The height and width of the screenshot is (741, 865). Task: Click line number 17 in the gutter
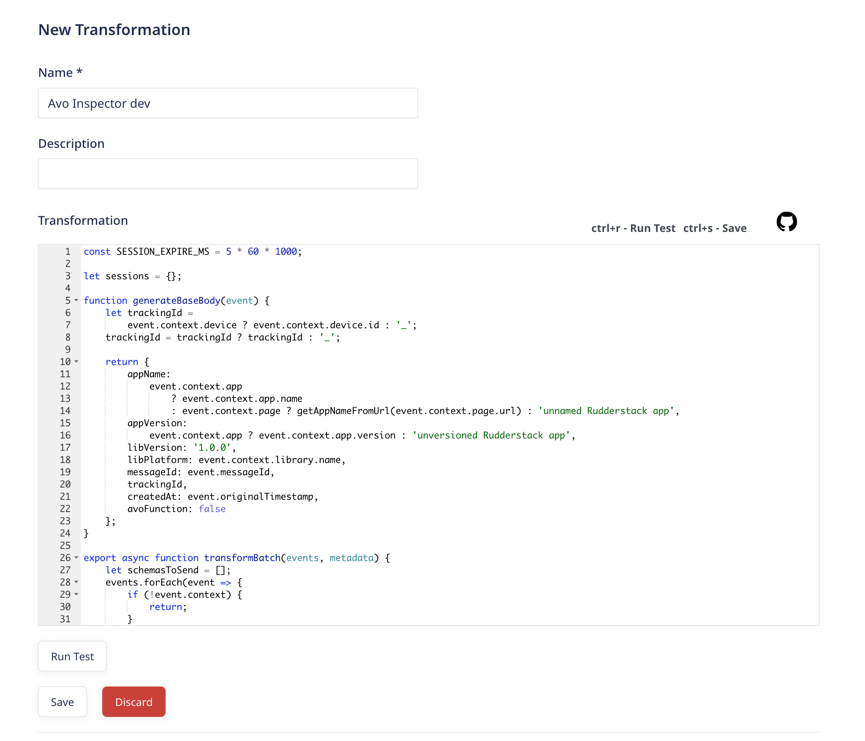click(x=65, y=447)
